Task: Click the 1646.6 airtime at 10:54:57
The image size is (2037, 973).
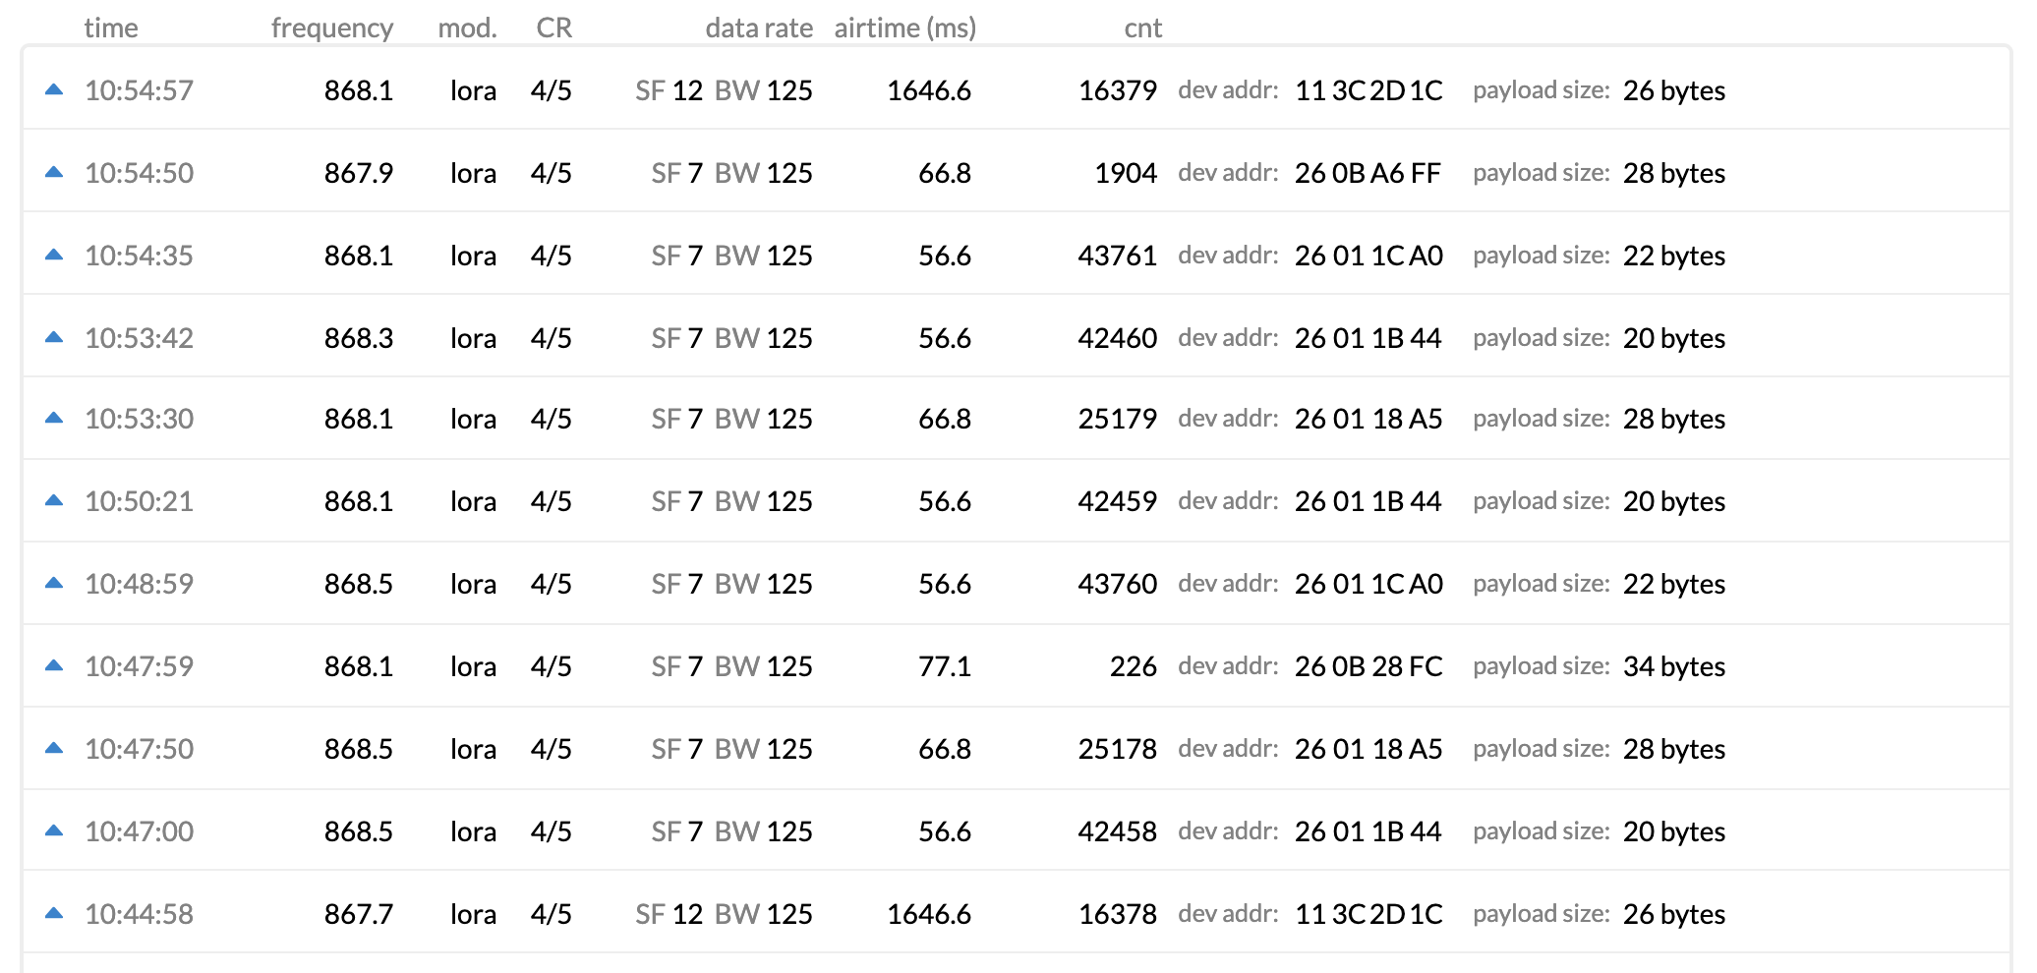Action: click(x=929, y=90)
